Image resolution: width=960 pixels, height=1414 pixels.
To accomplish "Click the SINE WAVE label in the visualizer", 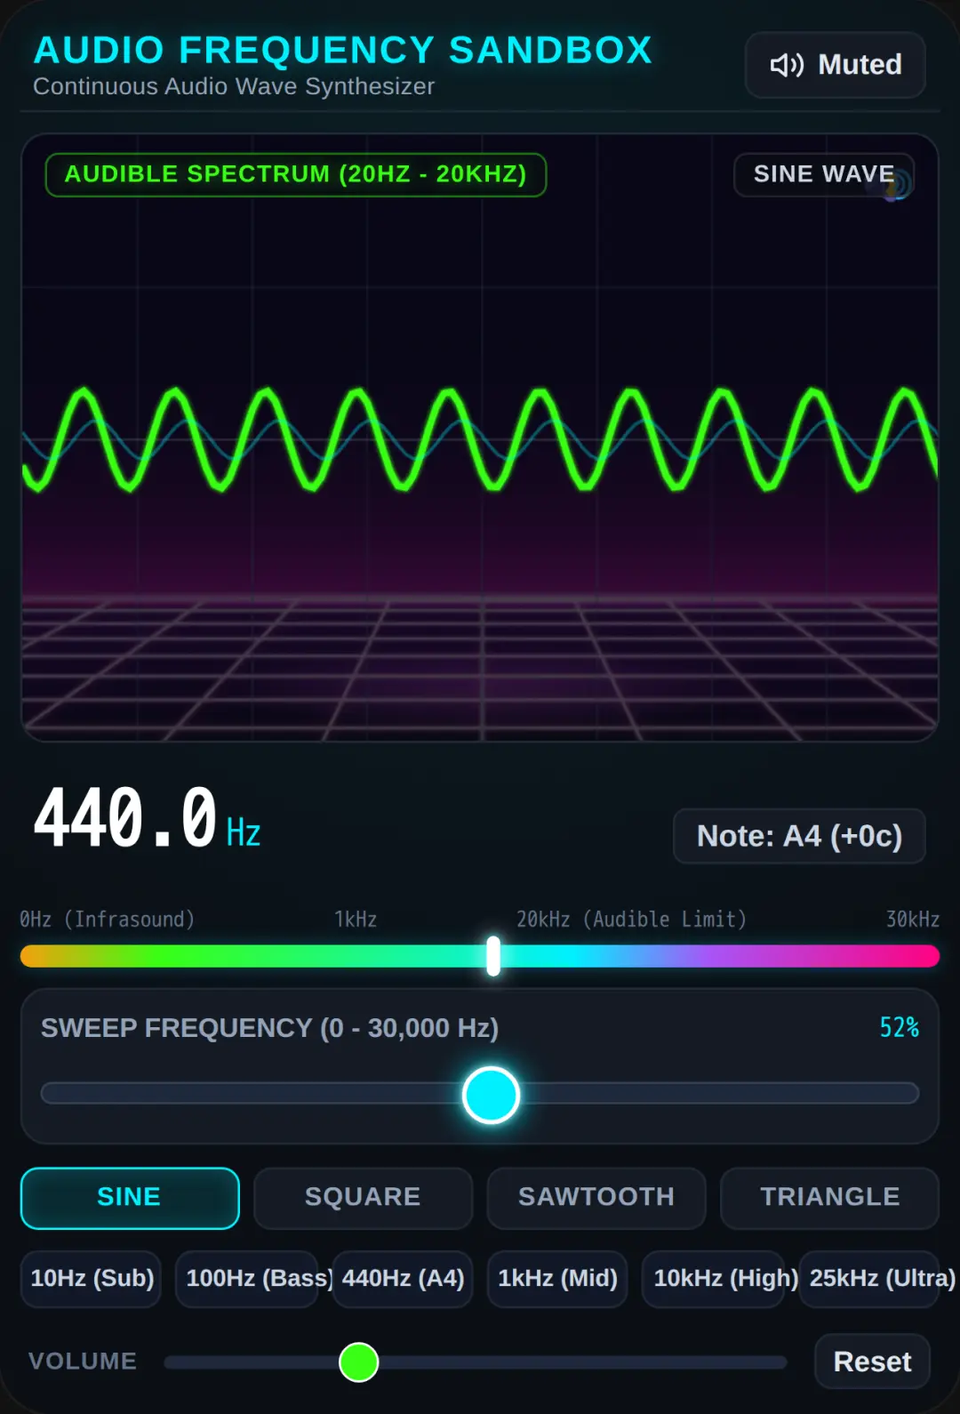I will click(824, 174).
